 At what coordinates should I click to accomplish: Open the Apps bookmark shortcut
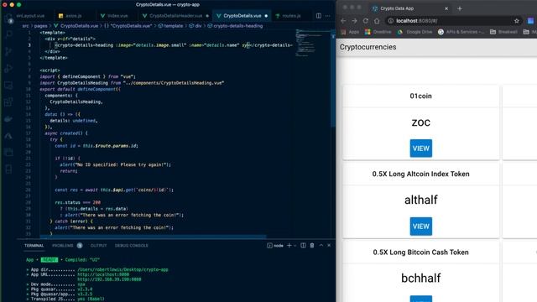(x=350, y=32)
